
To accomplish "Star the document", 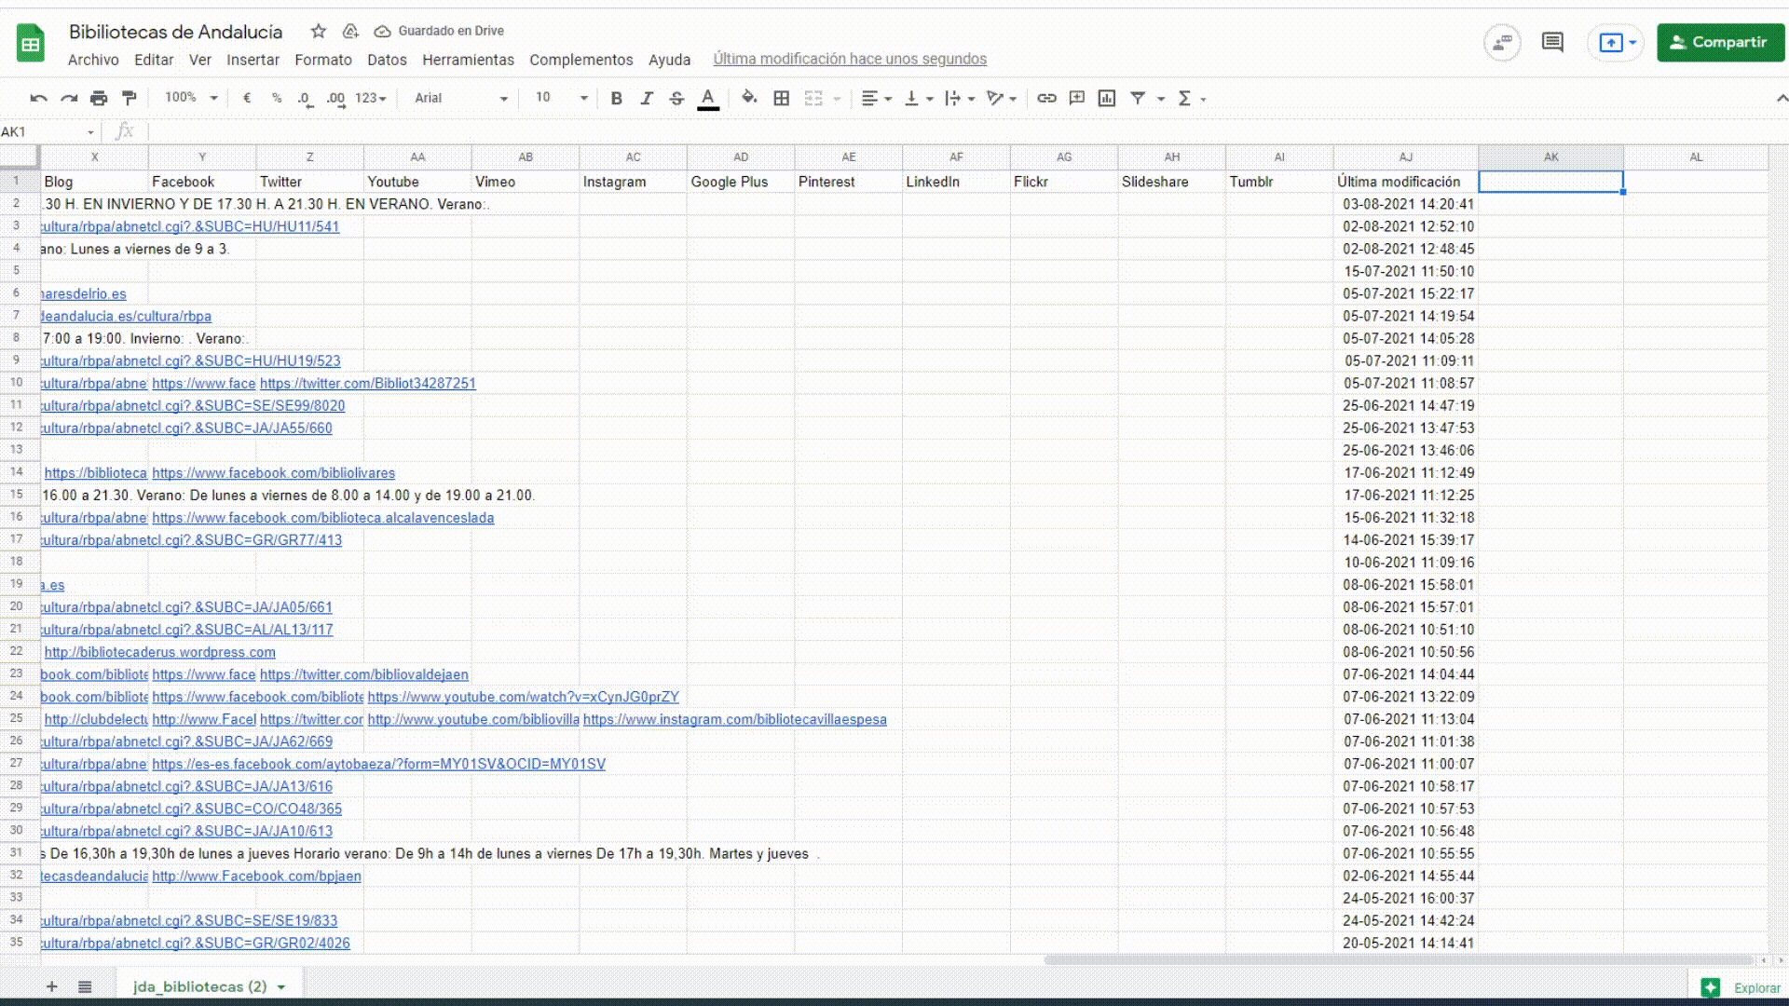I will (319, 31).
